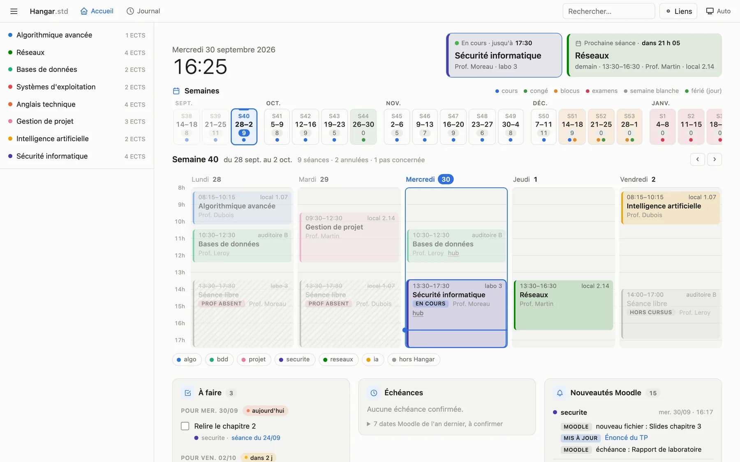The height and width of the screenshot is (462, 740).
Task: Select week S44 26–30
Action: [363, 127]
